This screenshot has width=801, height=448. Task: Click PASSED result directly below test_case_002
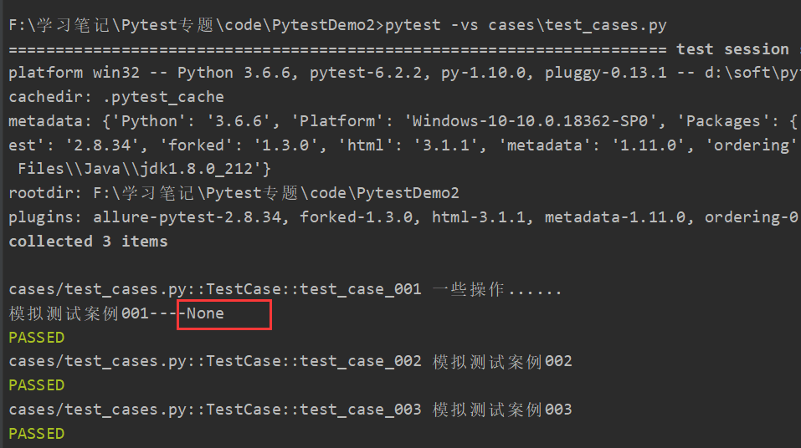(37, 385)
